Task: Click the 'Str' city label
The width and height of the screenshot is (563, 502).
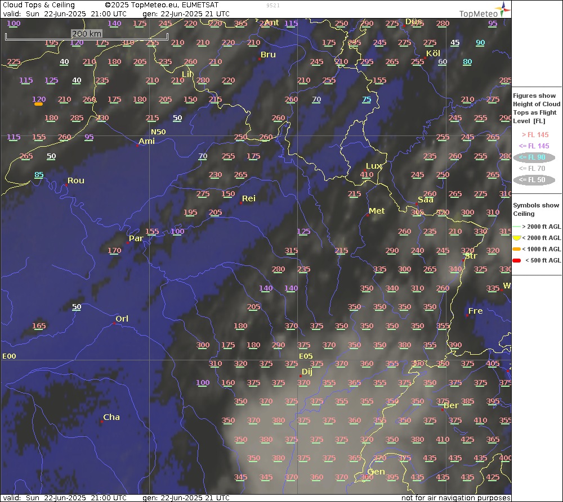Action: [x=471, y=256]
